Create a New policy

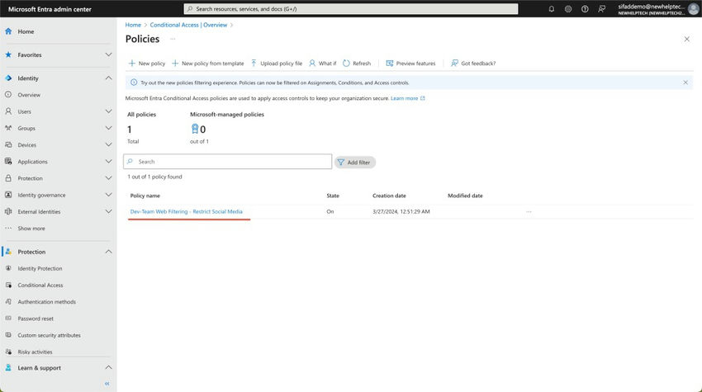click(147, 64)
